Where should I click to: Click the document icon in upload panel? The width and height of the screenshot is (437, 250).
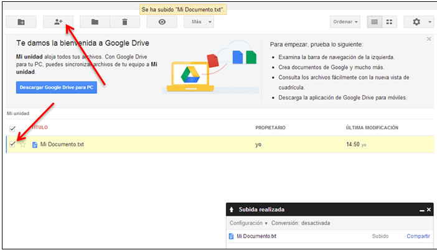[232, 236]
